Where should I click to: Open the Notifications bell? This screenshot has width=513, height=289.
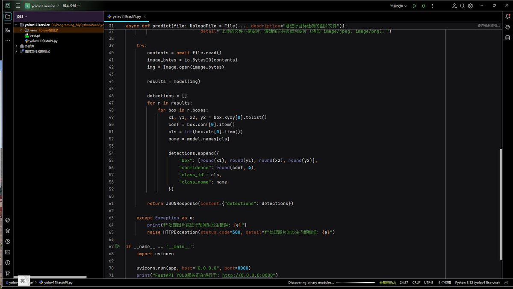tap(507, 16)
